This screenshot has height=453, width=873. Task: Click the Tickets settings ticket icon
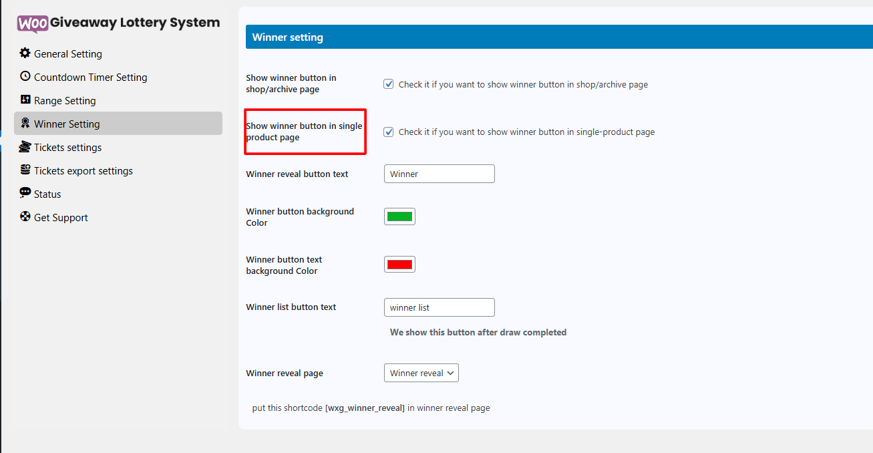(x=25, y=147)
